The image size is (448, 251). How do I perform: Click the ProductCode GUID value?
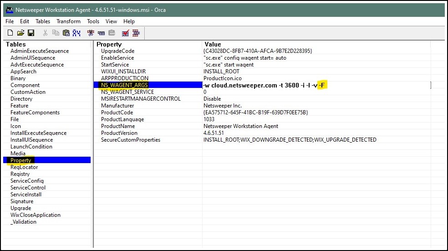(x=256, y=113)
